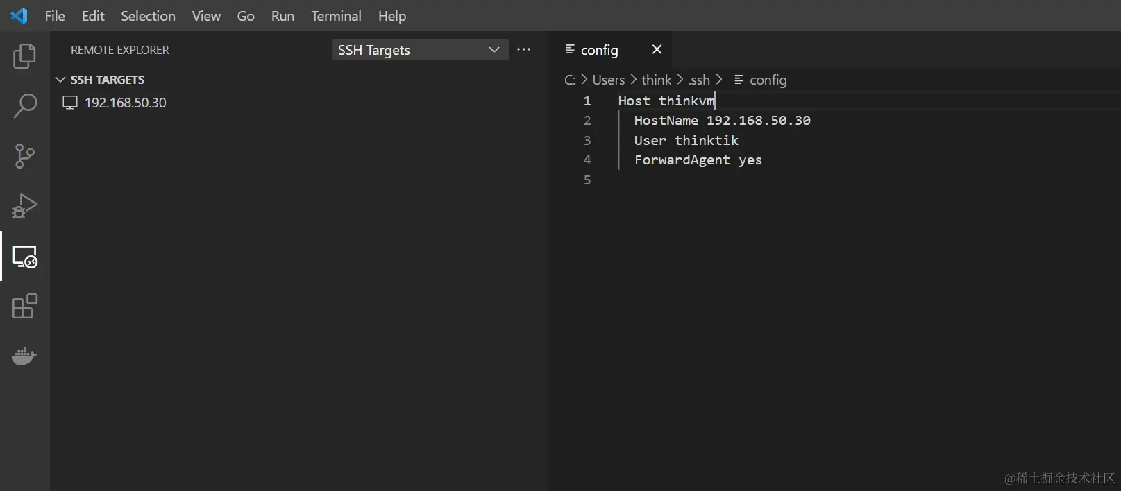Close the config editor tab
1121x491 pixels.
(x=657, y=49)
